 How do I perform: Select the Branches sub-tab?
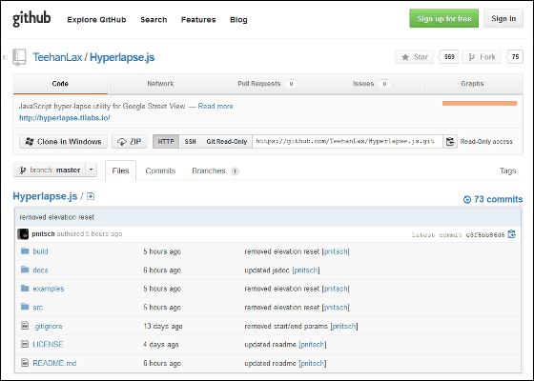tap(216, 170)
